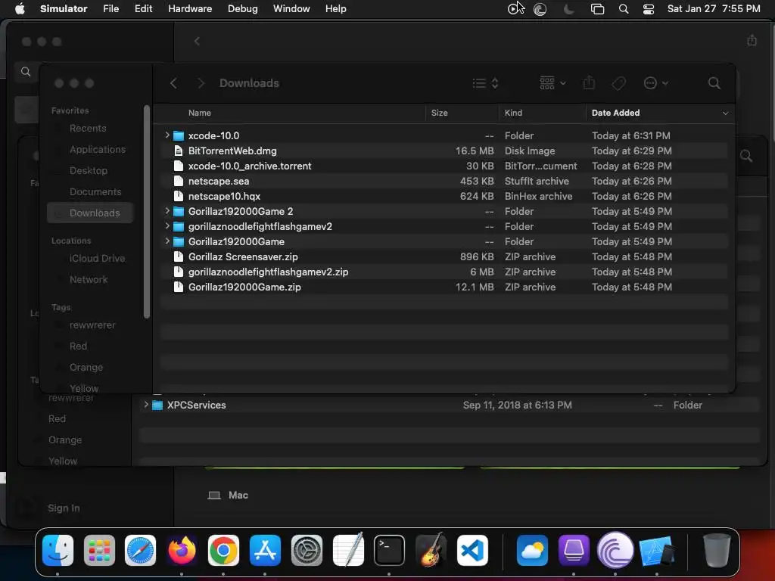Click the search magnifier in Downloads window
The height and width of the screenshot is (581, 775).
714,83
